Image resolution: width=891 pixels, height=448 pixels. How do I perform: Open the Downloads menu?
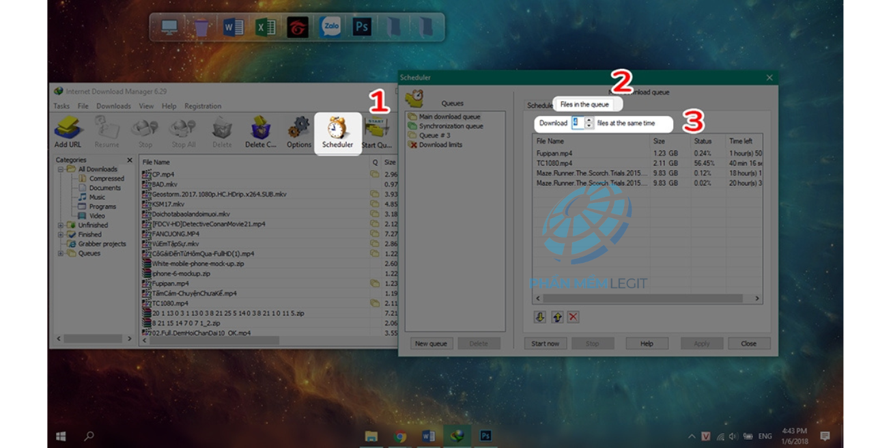113,106
